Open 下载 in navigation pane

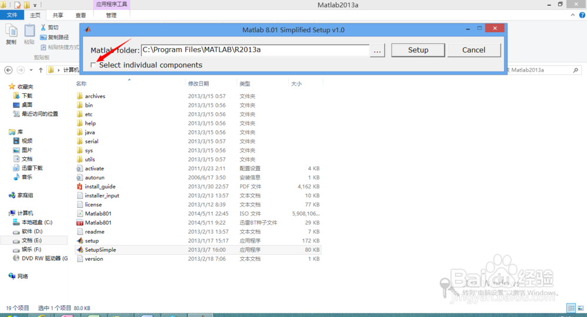click(27, 96)
